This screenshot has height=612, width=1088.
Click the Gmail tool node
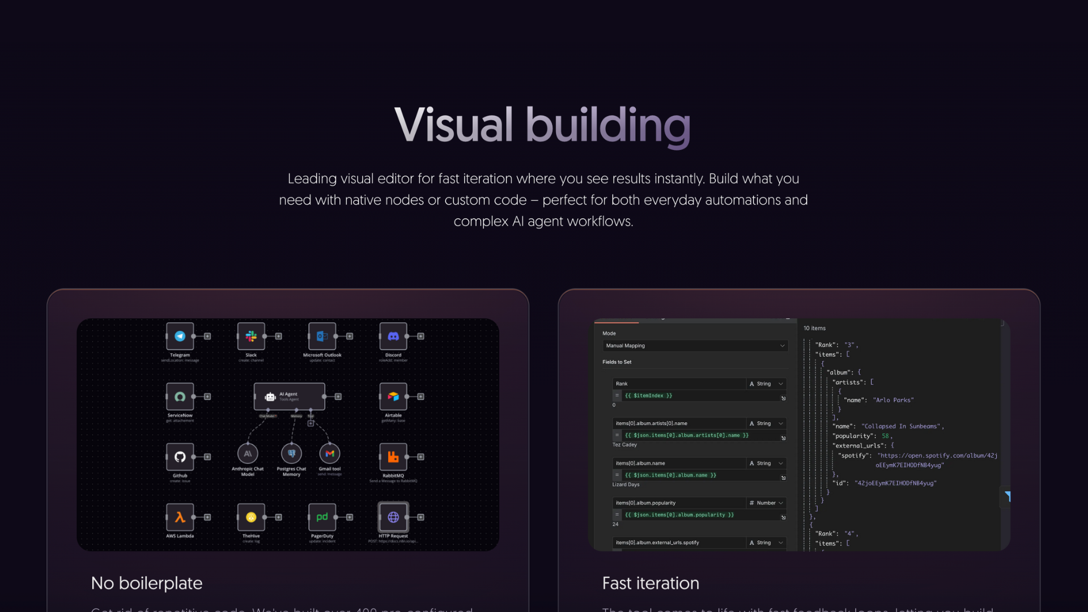330,453
